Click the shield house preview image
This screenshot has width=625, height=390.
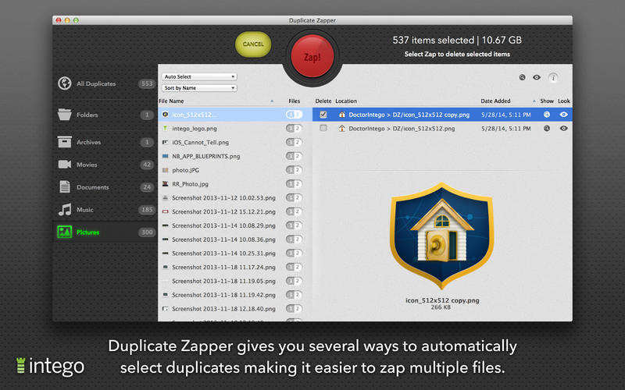coord(441,236)
